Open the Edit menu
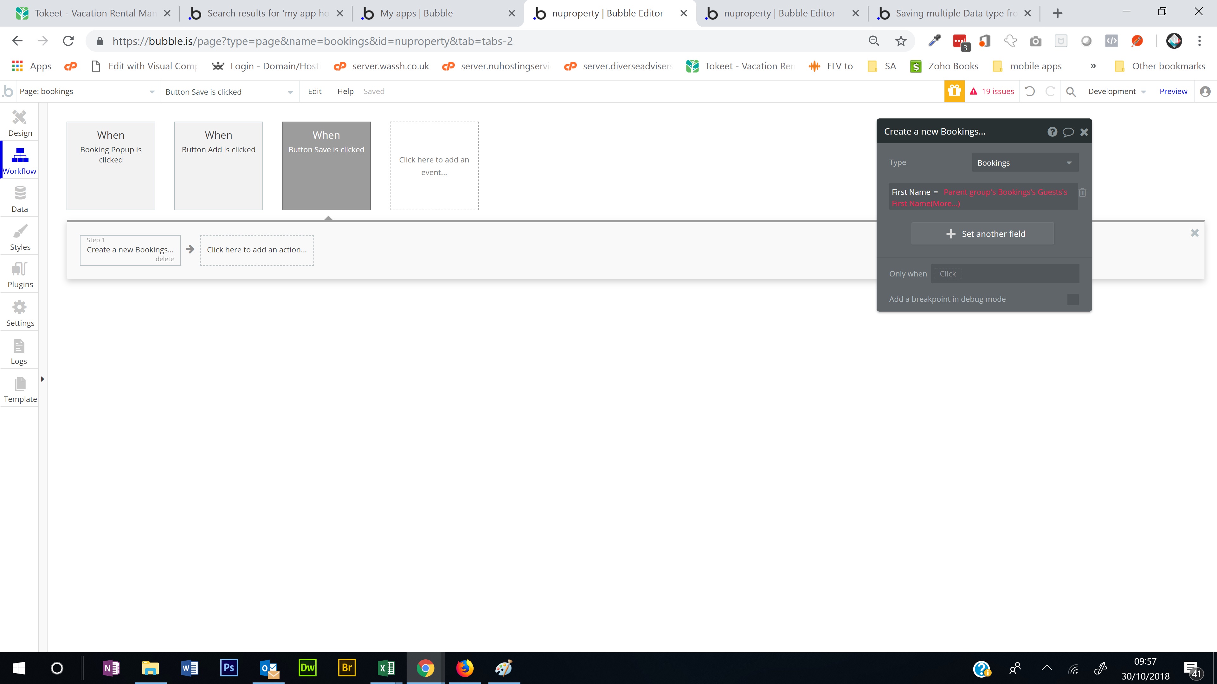The width and height of the screenshot is (1217, 684). (315, 92)
